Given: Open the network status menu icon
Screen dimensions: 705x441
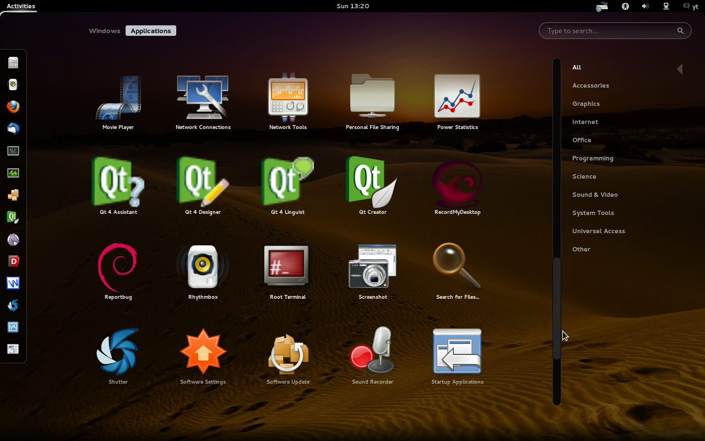Looking at the screenshot, I should pos(666,6).
